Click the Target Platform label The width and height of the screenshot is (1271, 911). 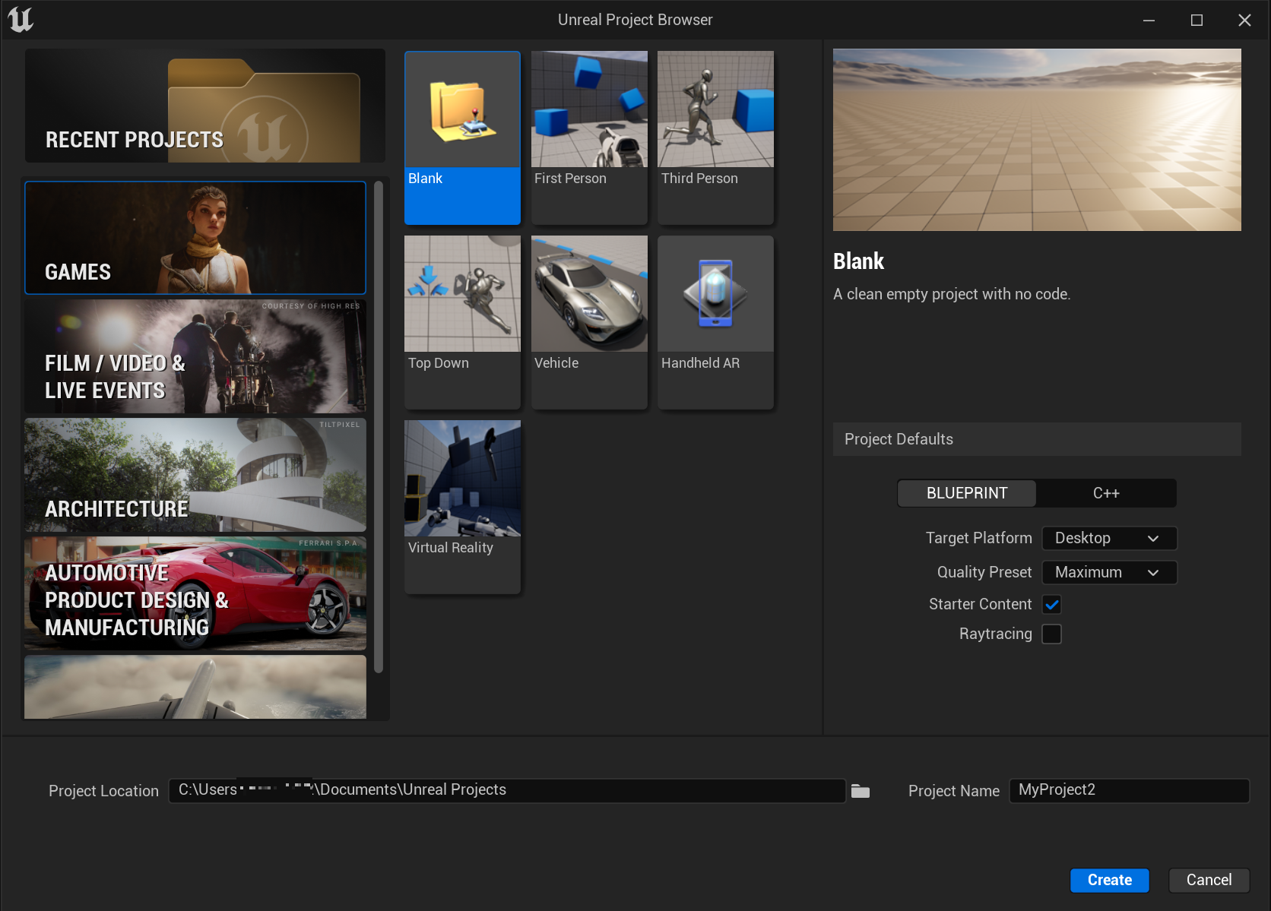click(x=978, y=538)
